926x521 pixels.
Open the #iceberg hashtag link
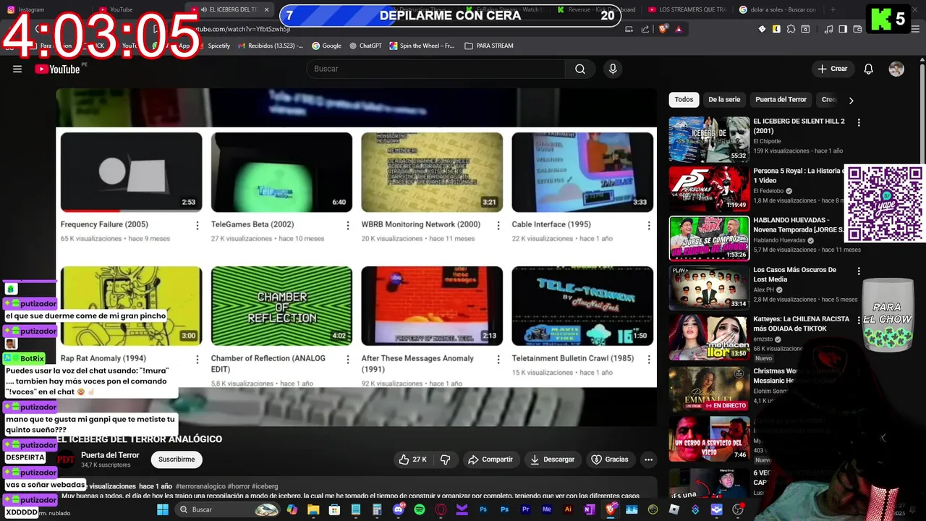tap(265, 486)
